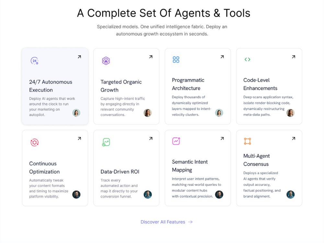Viewport: 324px width, 243px height.
Task: Click avatar on Programmatic Architecture card
Action: [x=219, y=113]
